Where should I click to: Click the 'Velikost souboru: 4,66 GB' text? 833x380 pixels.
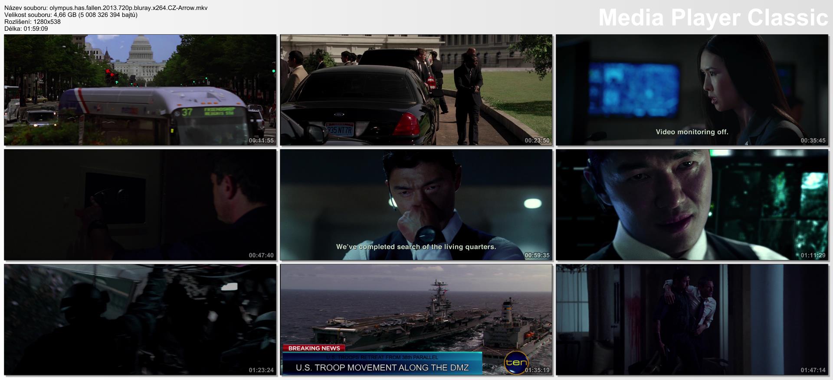click(x=71, y=15)
